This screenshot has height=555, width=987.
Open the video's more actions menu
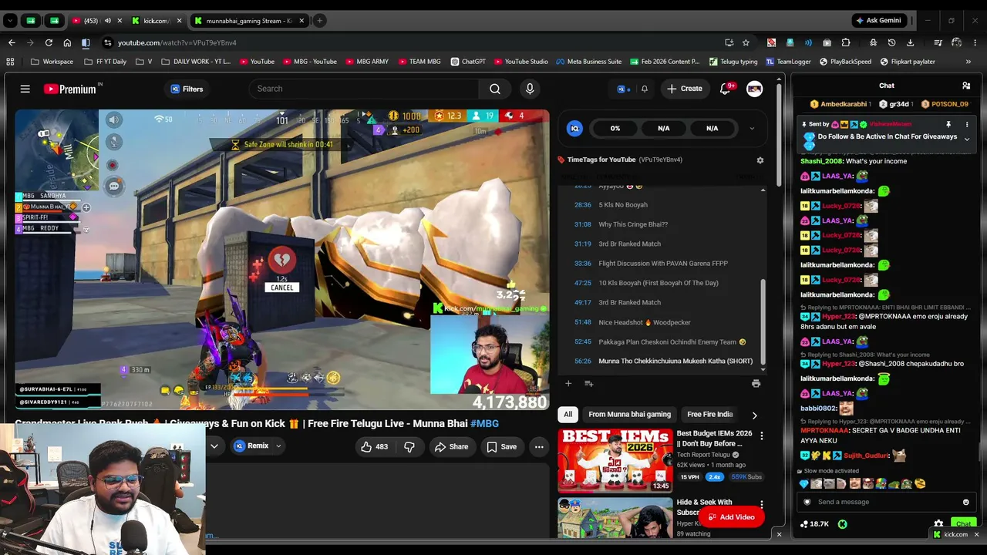point(539,446)
